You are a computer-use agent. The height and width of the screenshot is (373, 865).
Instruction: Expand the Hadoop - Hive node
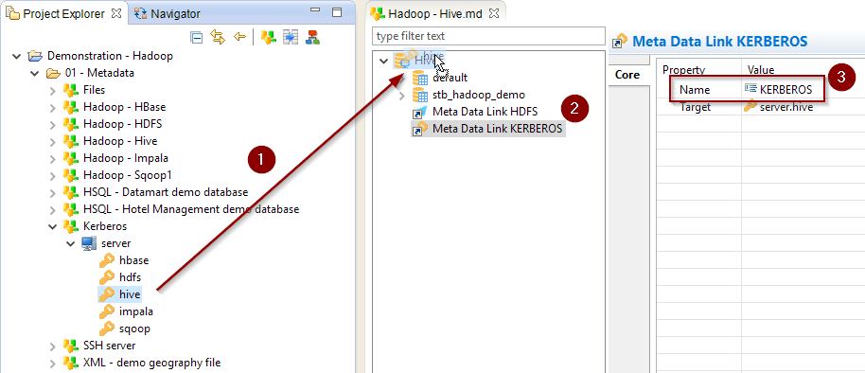pos(53,141)
